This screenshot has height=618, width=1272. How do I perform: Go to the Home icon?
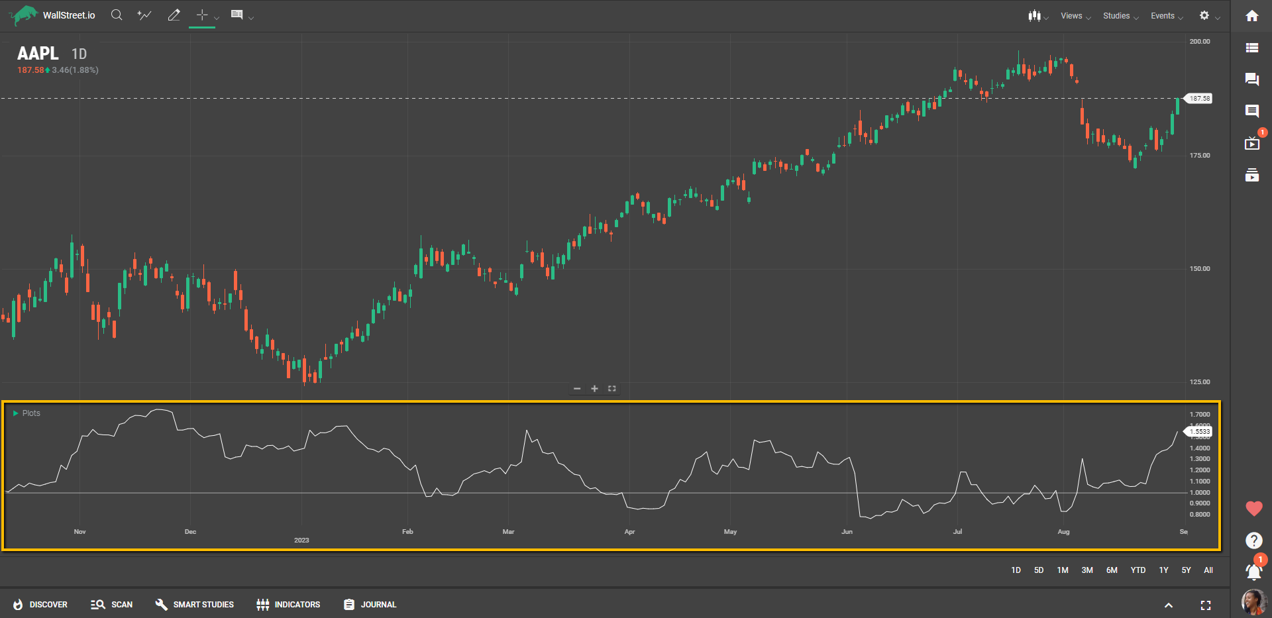pyautogui.click(x=1251, y=16)
